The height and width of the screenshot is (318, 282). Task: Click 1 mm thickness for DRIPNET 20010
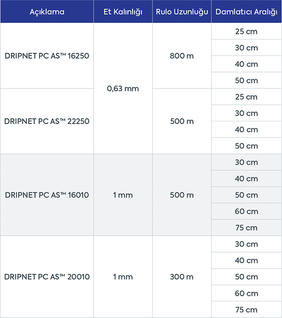coord(123,277)
